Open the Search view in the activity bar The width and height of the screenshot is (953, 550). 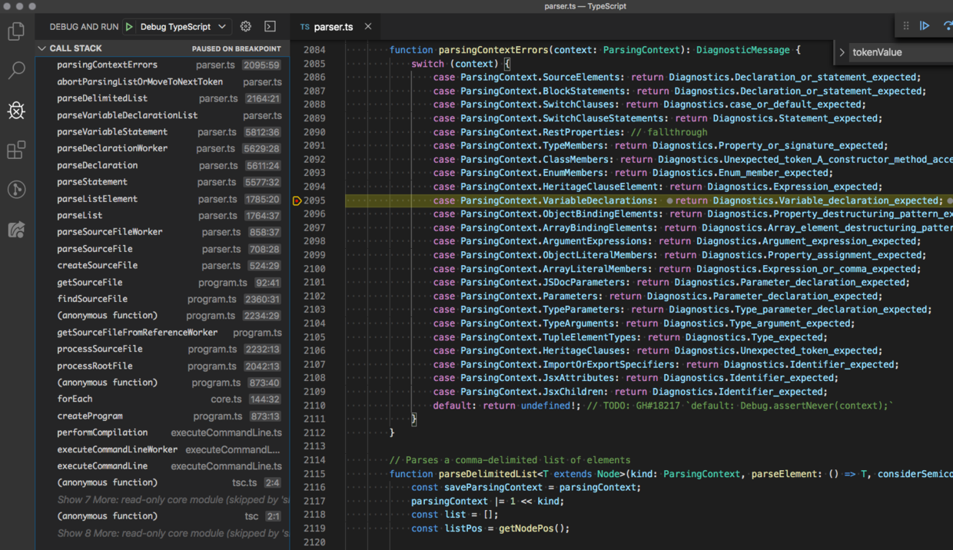pos(16,71)
